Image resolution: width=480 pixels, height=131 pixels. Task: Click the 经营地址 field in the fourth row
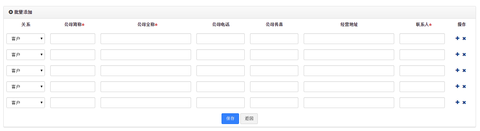coord(349,87)
